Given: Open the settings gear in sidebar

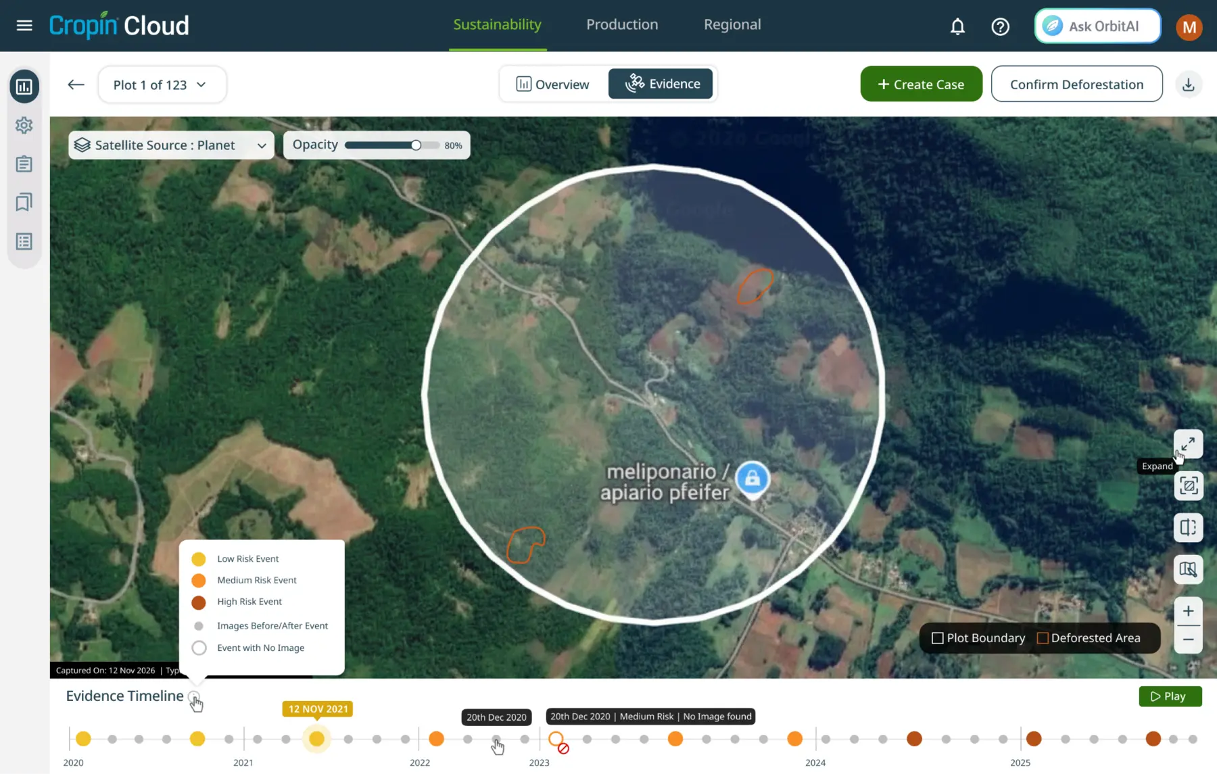Looking at the screenshot, I should pyautogui.click(x=24, y=125).
